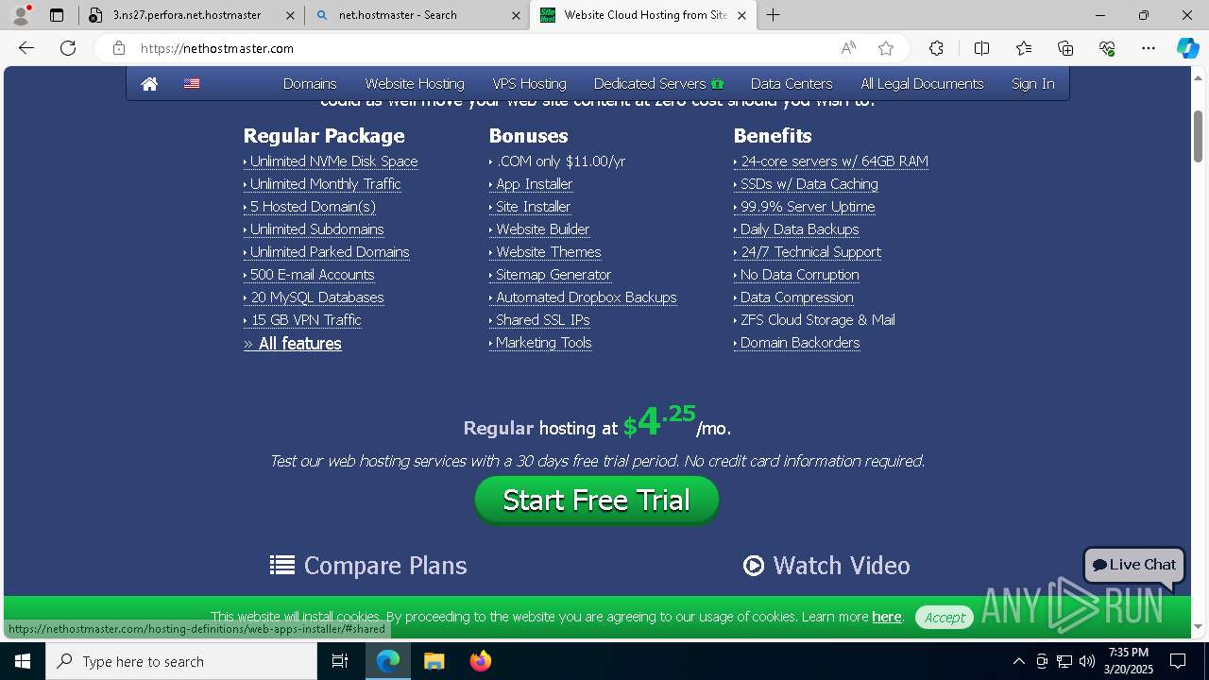Screen dimensions: 1209x680
Task: Open the browser Extensions puzzle icon
Action: (x=936, y=48)
